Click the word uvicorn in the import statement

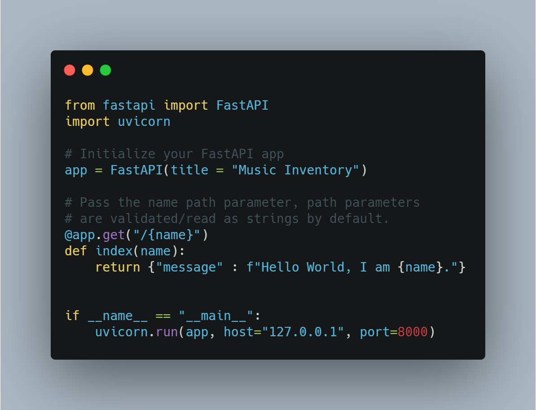click(144, 122)
